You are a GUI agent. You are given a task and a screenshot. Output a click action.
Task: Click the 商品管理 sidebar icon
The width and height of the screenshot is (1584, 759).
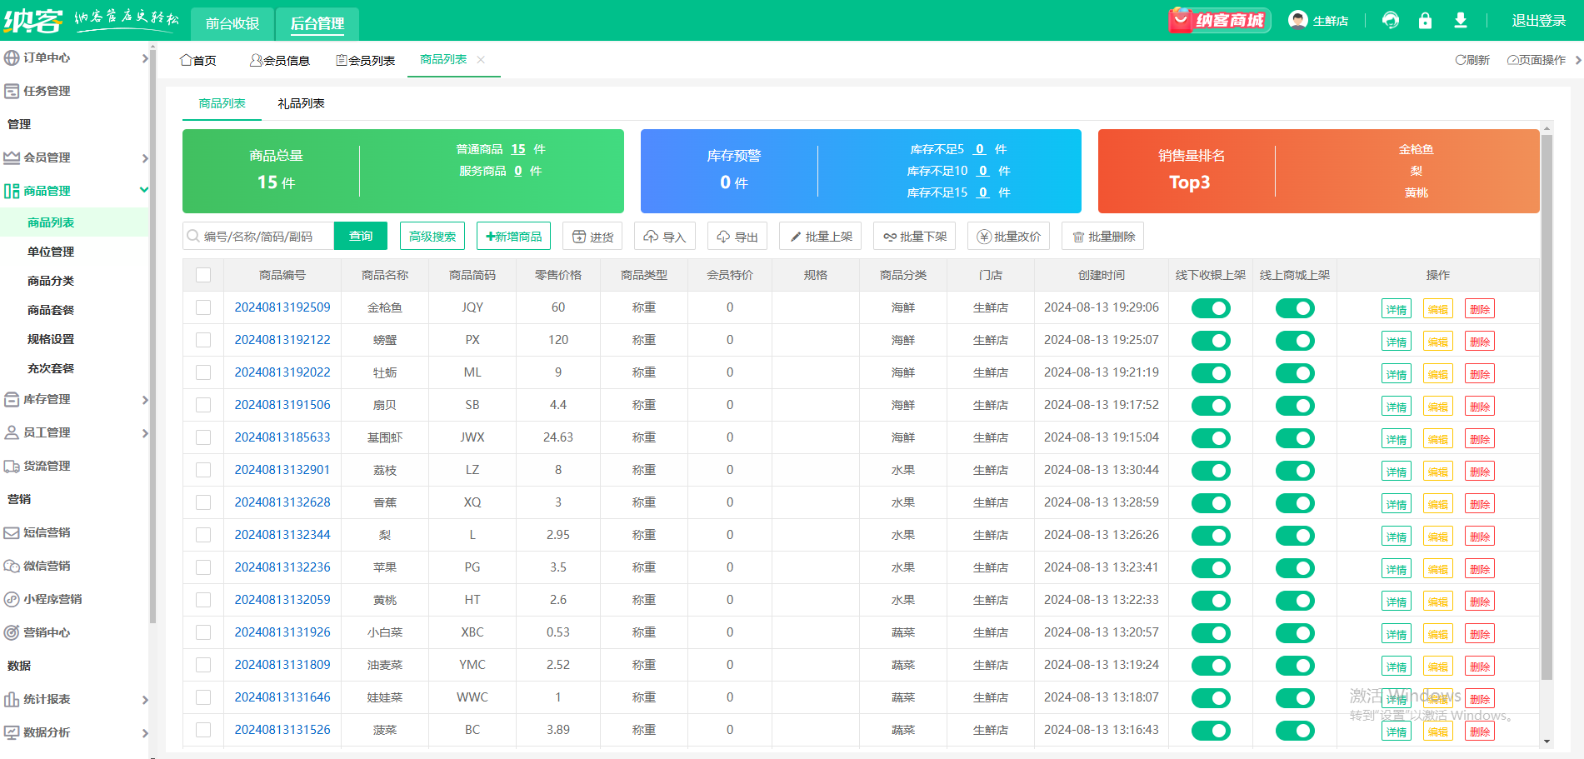pyautogui.click(x=12, y=191)
